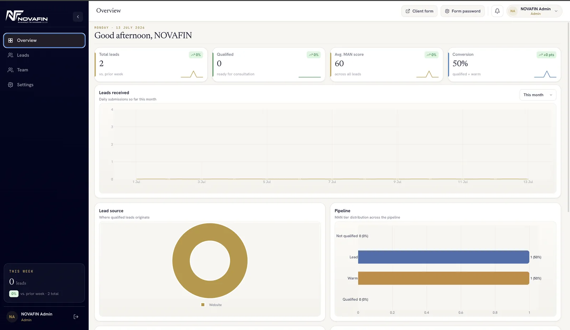This screenshot has width=570, height=330.
Task: Click the NA avatar in top bar
Action: (513, 11)
